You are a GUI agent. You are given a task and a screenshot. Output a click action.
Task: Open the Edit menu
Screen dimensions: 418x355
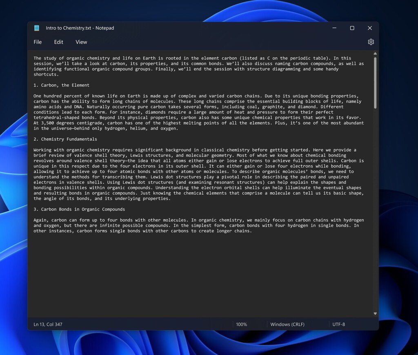[x=58, y=42]
